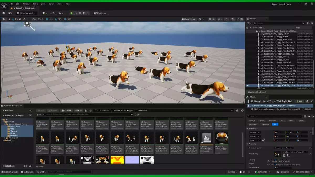Viewport: 315px width, 177px height.
Task: Open the Content Browser settings gear
Action: [242, 111]
